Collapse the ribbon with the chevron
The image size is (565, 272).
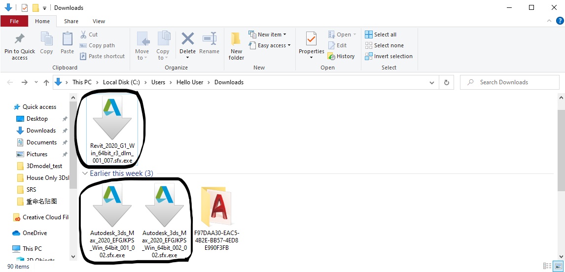coord(549,21)
